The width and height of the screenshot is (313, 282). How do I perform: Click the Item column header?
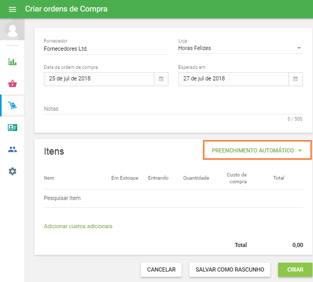(49, 178)
